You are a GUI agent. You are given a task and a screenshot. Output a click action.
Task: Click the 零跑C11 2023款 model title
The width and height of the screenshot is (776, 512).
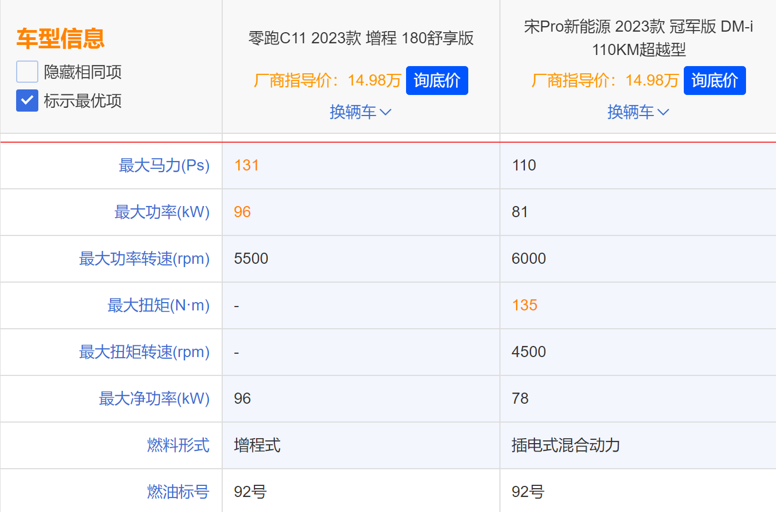point(361,38)
